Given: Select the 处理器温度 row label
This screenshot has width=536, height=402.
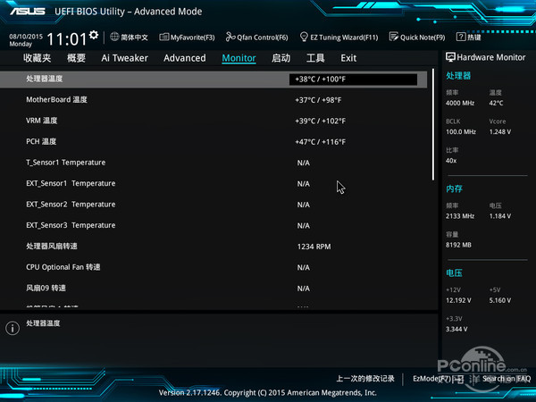Looking at the screenshot, I should click(x=44, y=79).
